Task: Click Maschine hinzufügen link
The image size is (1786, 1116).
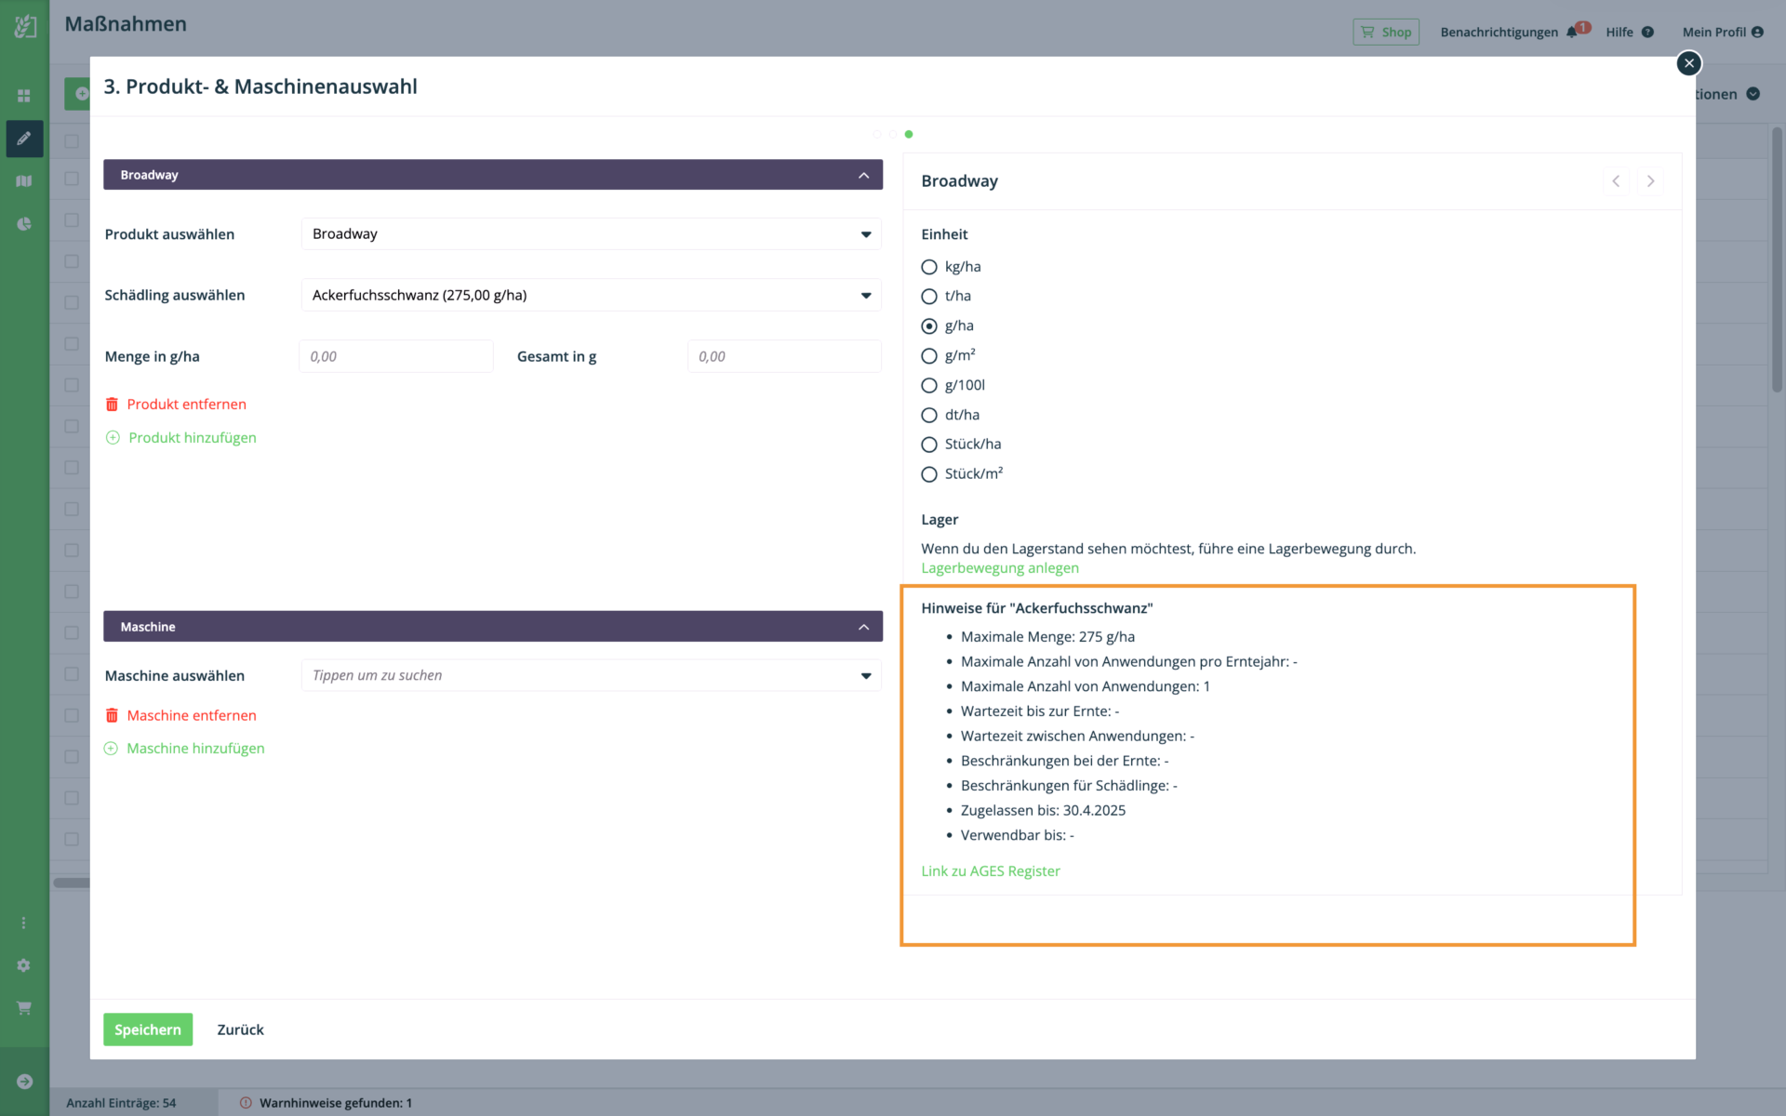Action: click(x=195, y=749)
